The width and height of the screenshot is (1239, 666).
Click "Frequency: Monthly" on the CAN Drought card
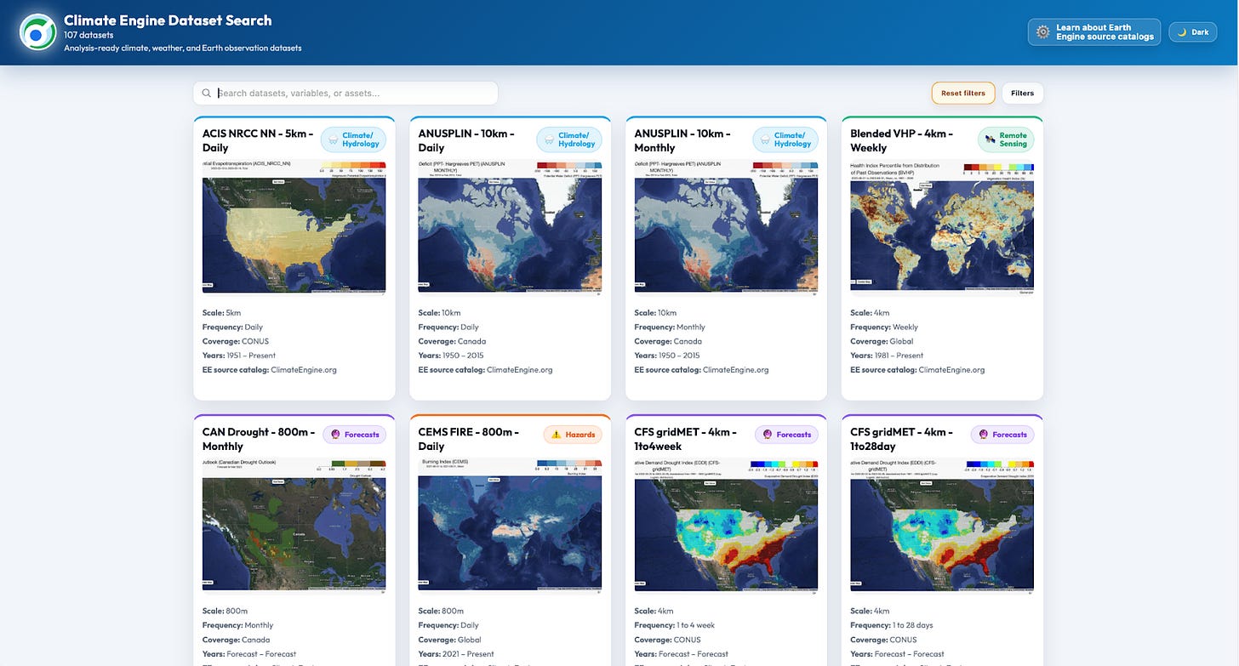pyautogui.click(x=238, y=625)
